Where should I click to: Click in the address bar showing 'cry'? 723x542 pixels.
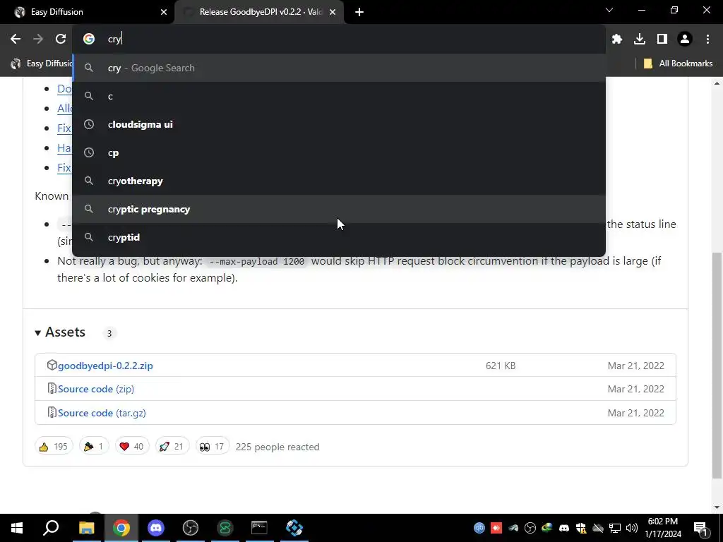click(x=339, y=40)
